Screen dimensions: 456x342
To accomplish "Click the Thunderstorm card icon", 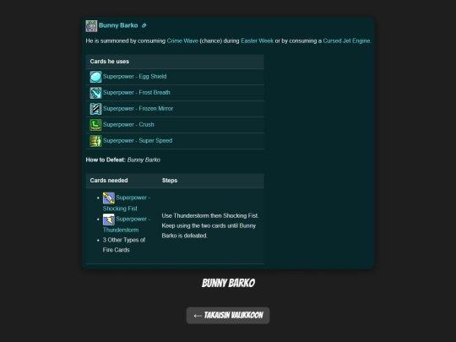I will [x=108, y=220].
